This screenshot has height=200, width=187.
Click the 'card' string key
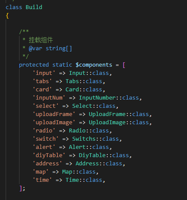(x=42, y=90)
